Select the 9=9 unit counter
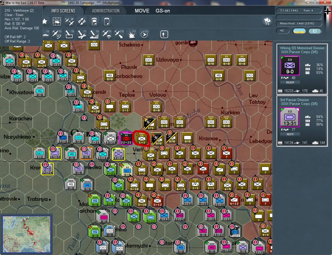The height and width of the screenshot is (255, 332). [243, 247]
